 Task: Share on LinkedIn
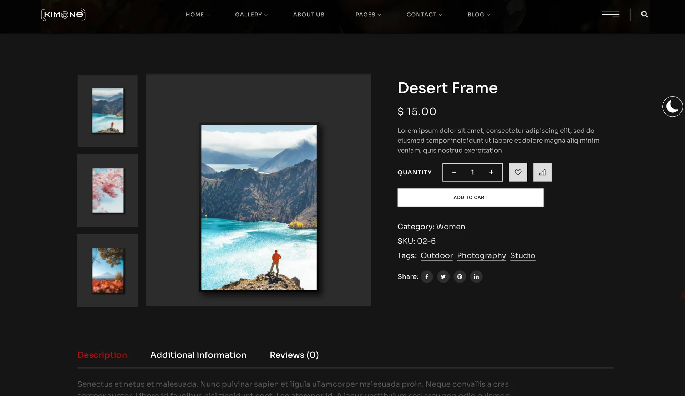(x=476, y=277)
